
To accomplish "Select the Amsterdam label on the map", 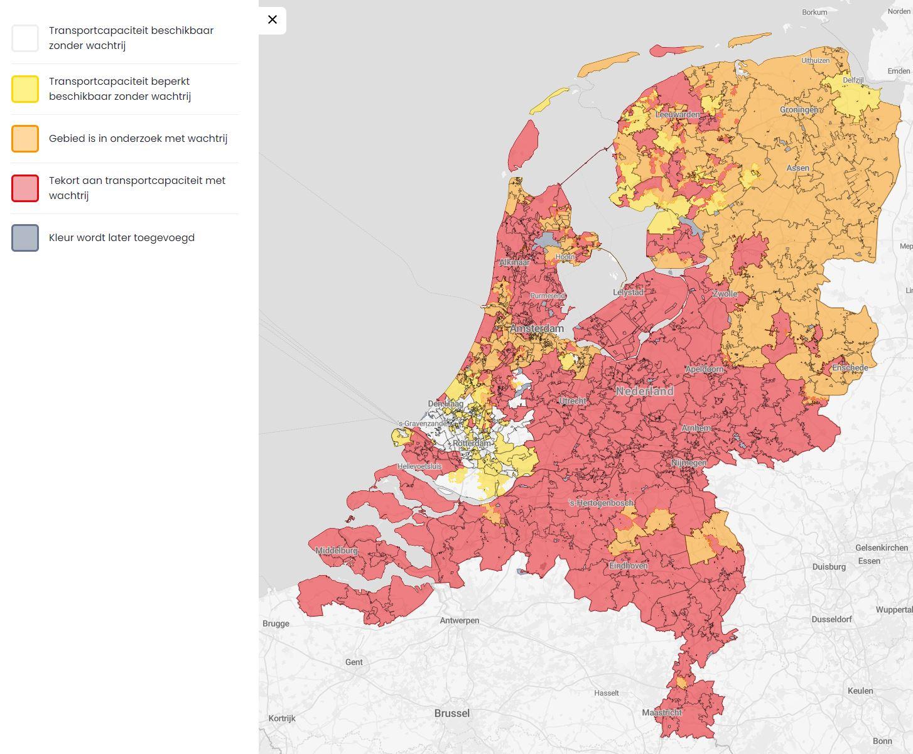I will tap(537, 328).
